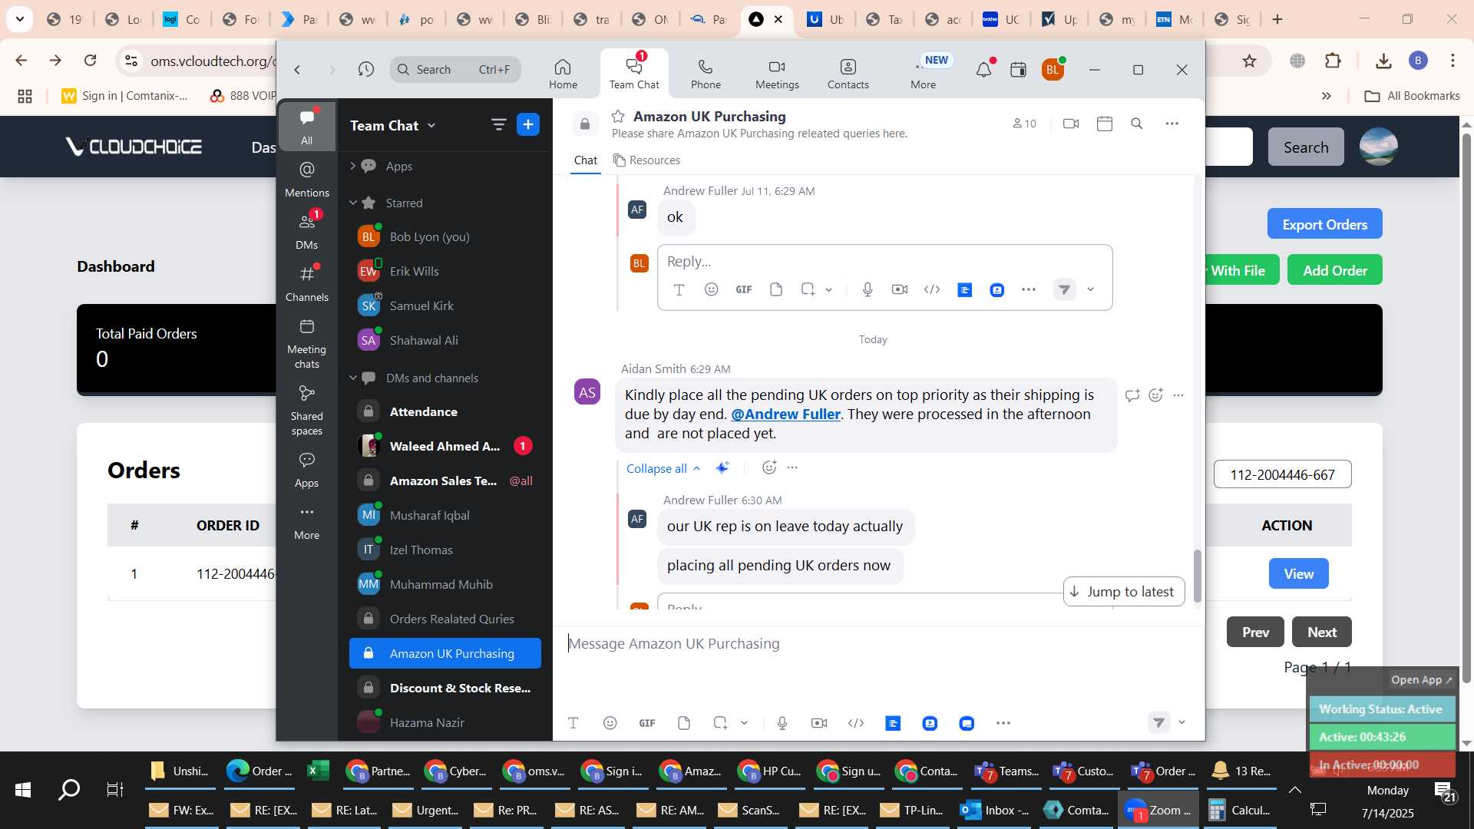The width and height of the screenshot is (1474, 829).
Task: Open the Mentions sidebar icon
Action: point(307,180)
